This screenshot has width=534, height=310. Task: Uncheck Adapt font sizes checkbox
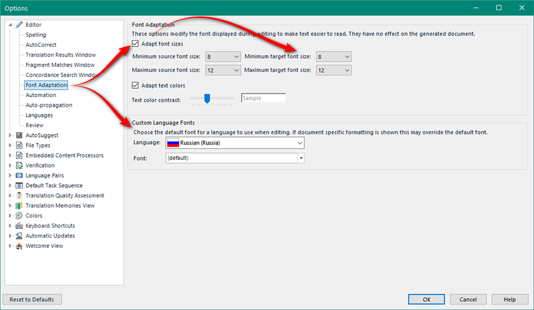point(135,43)
